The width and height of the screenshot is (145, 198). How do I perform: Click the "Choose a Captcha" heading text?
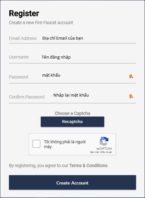[x=72, y=113]
